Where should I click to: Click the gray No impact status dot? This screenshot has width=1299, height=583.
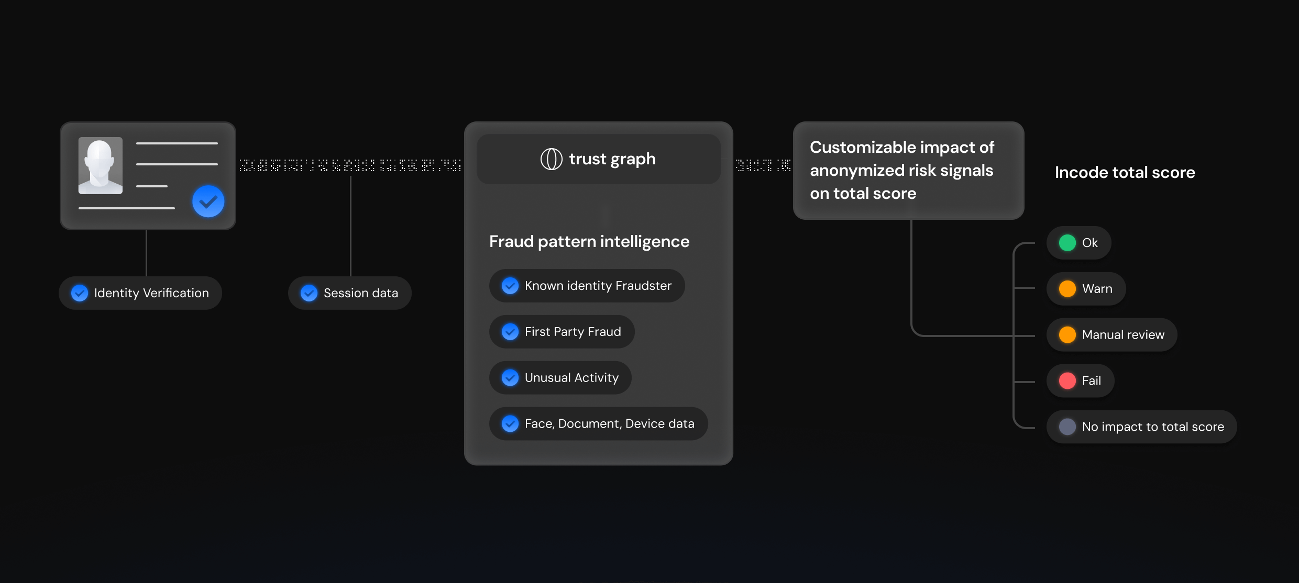[1067, 427]
